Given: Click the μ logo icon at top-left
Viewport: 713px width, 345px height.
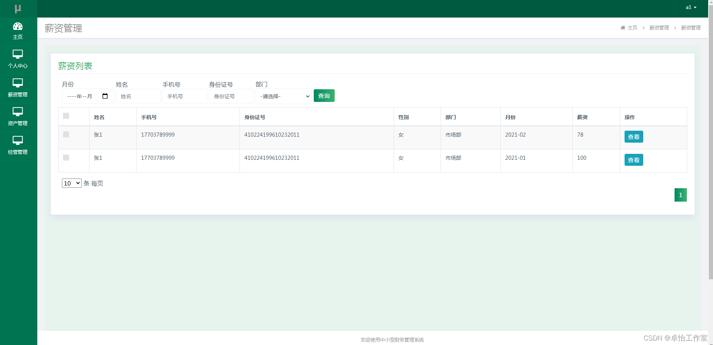Looking at the screenshot, I should point(18,9).
